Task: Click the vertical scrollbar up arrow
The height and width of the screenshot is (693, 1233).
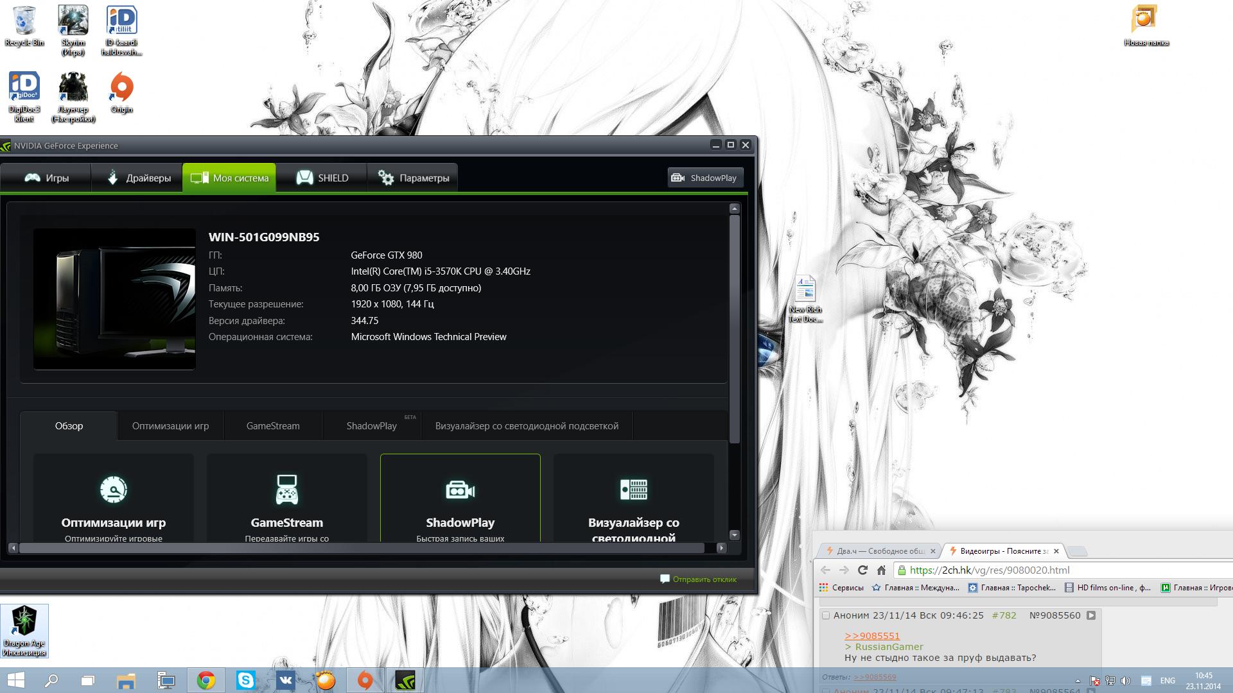Action: 735,209
